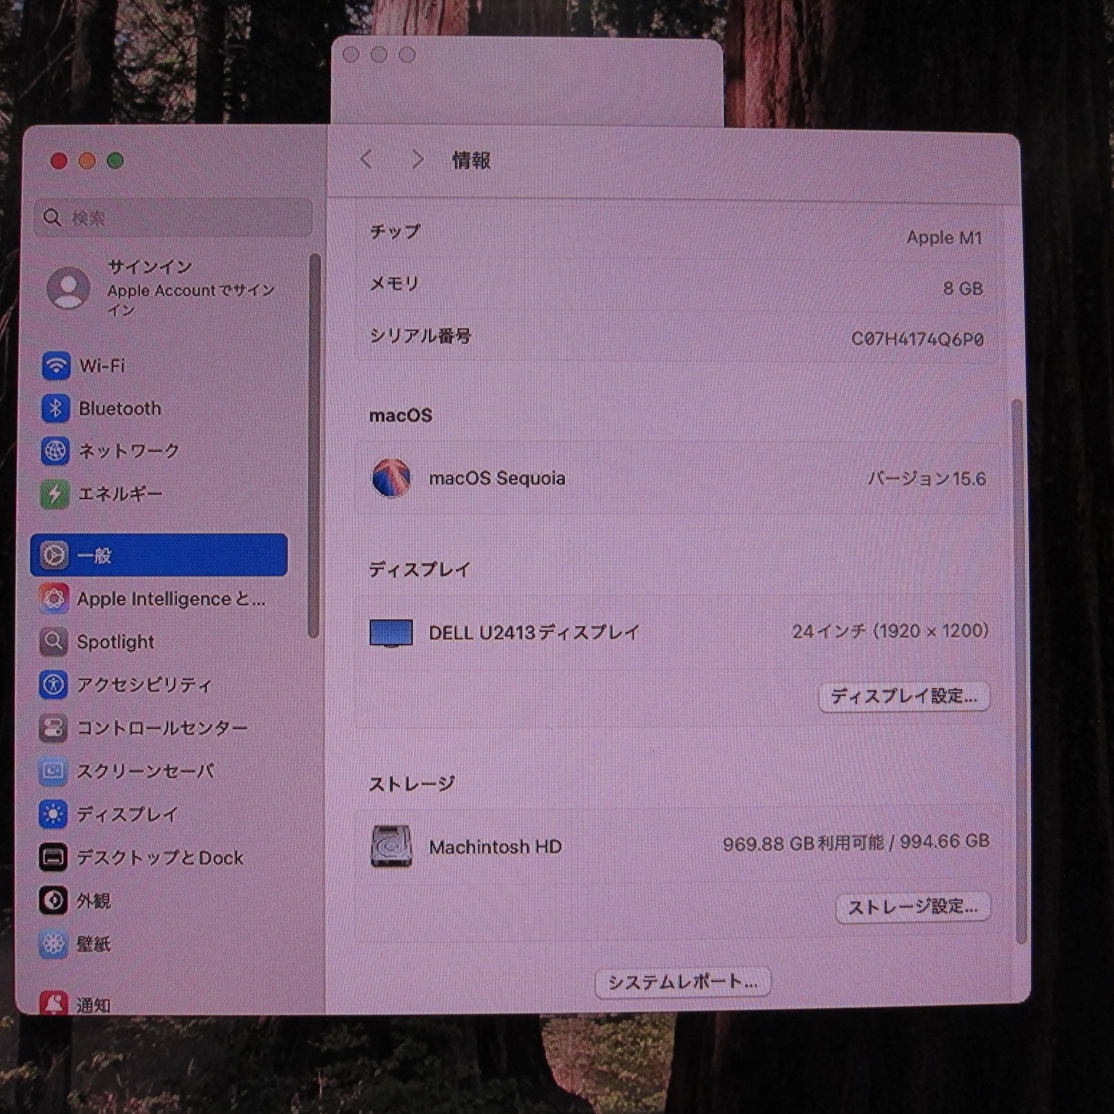Viewport: 1114px width, 1114px height.
Task: Open スクリーンセーバ settings icon
Action: [x=54, y=771]
